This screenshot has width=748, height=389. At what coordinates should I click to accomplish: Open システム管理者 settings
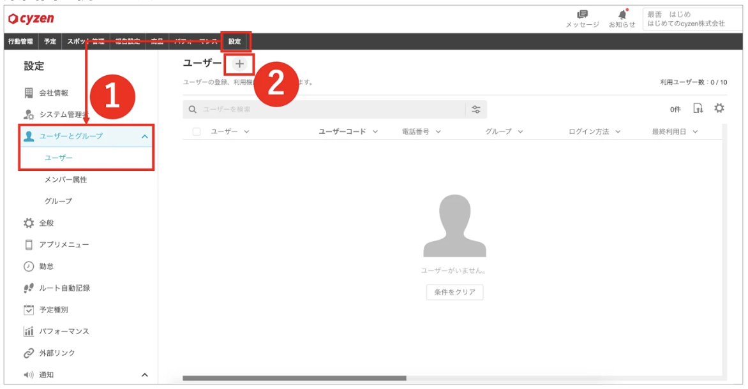tap(64, 114)
